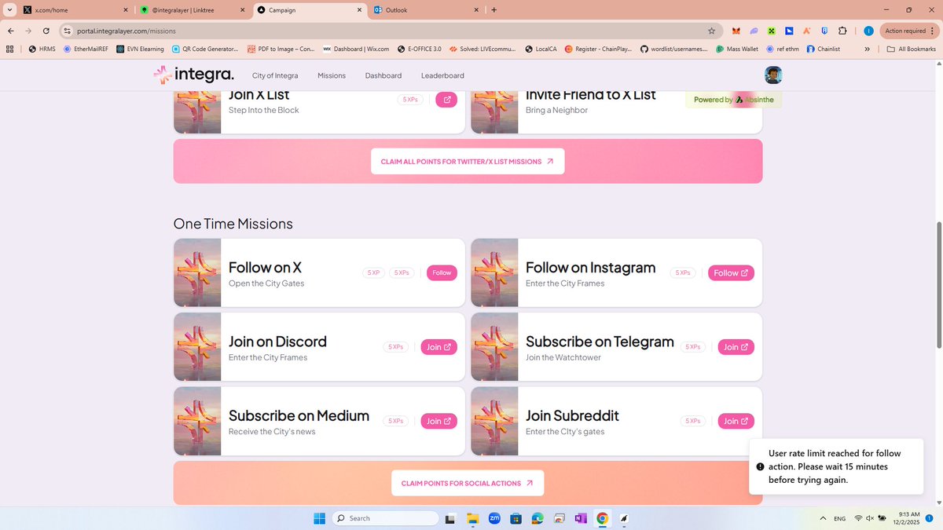Click the Join Subreddit mission thumbnail
Image resolution: width=943 pixels, height=530 pixels.
[494, 421]
